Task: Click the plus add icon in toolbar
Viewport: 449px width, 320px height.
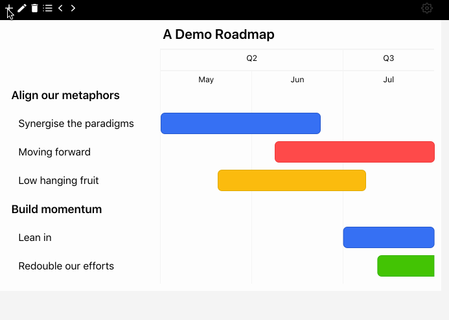Action: [x=9, y=8]
